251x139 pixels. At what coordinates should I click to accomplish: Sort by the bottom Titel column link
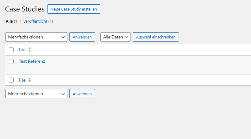tap(22, 80)
